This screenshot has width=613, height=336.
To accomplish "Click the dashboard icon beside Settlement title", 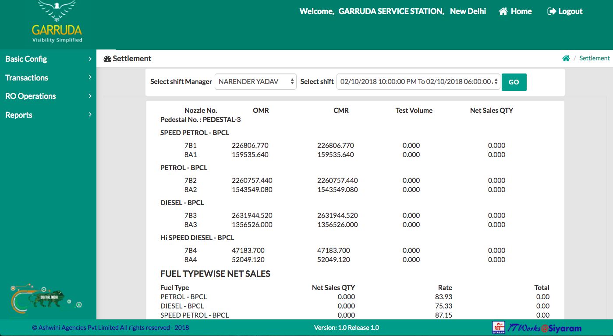I will [107, 59].
